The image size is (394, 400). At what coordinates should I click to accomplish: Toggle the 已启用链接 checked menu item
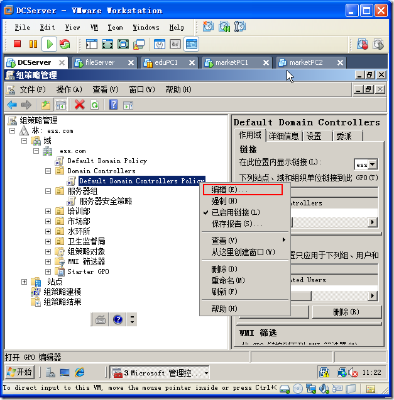click(x=235, y=212)
